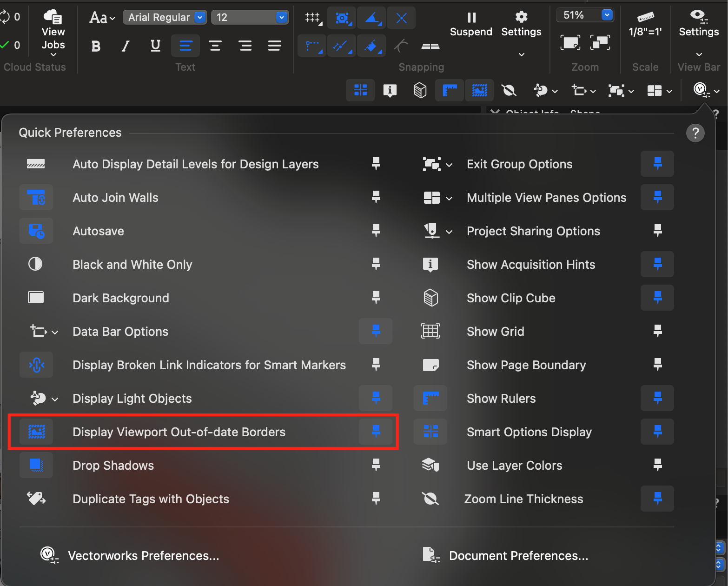Click the Drop Shadows icon
Viewport: 728px width, 586px height.
(x=36, y=466)
